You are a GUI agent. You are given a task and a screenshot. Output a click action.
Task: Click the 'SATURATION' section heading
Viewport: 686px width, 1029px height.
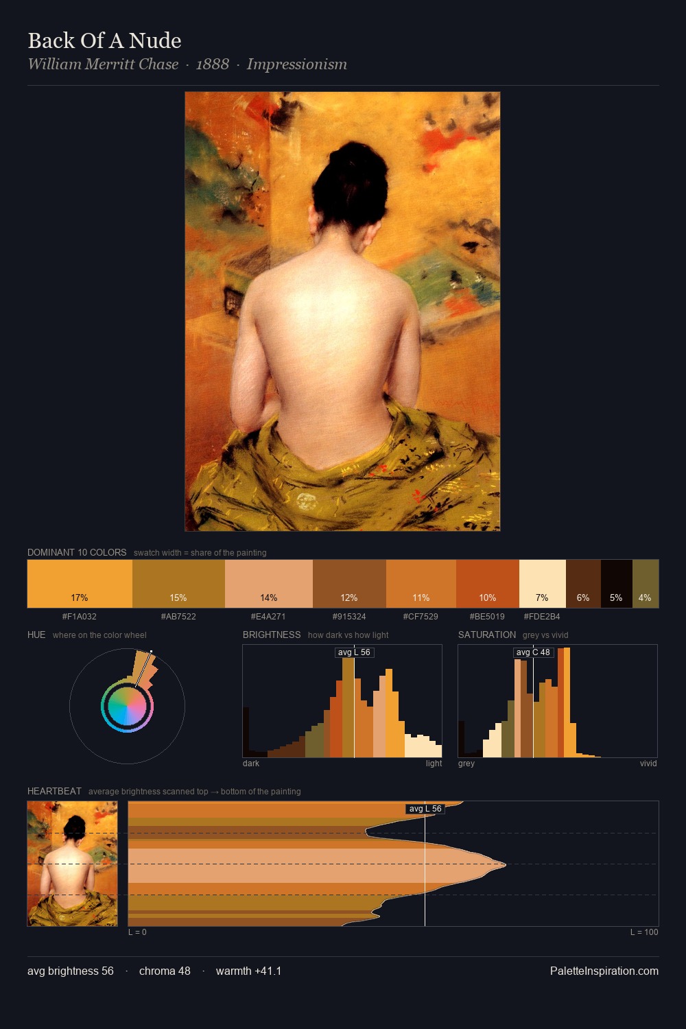[487, 635]
